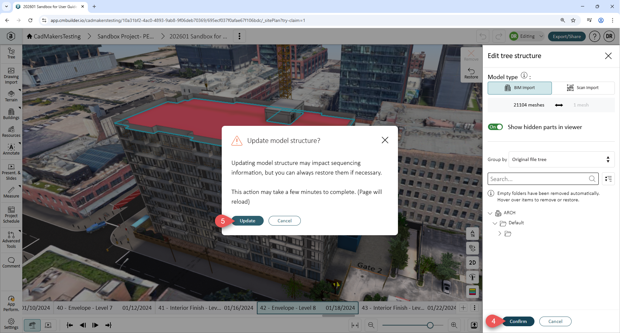Open Present. & Slides tool
This screenshot has height=333, width=620.
coord(11,172)
